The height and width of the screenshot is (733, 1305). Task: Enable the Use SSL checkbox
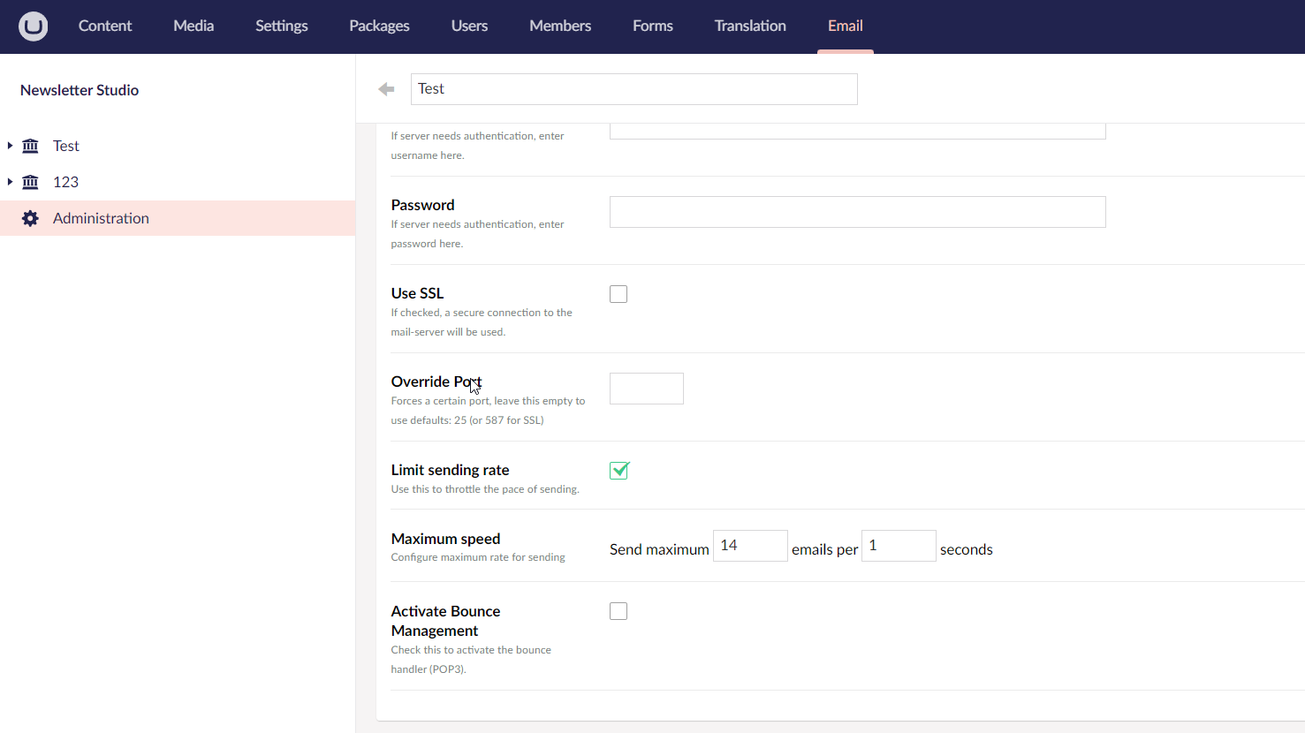coord(618,293)
